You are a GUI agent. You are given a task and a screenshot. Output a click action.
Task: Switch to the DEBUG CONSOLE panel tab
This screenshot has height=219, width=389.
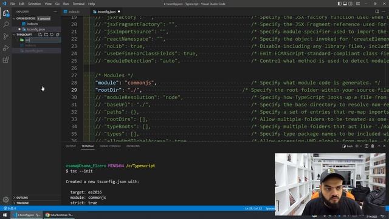[110, 146]
